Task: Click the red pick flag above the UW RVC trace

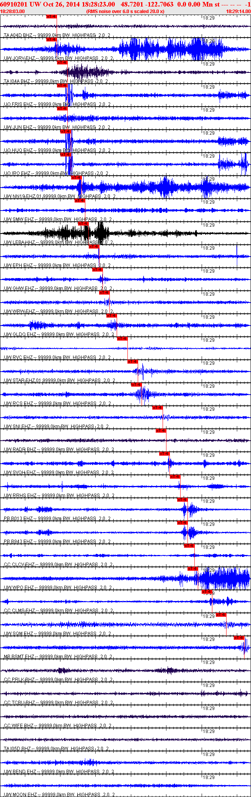Action: click(x=122, y=339)
